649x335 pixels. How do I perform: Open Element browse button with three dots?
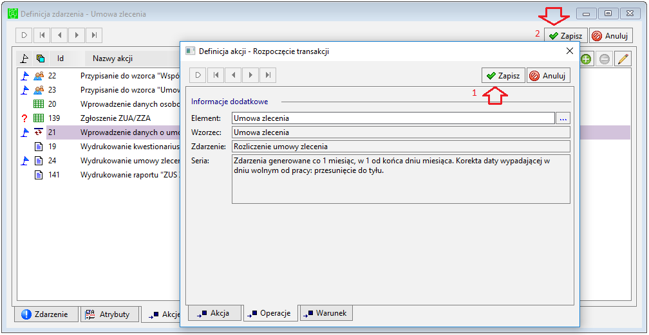563,118
